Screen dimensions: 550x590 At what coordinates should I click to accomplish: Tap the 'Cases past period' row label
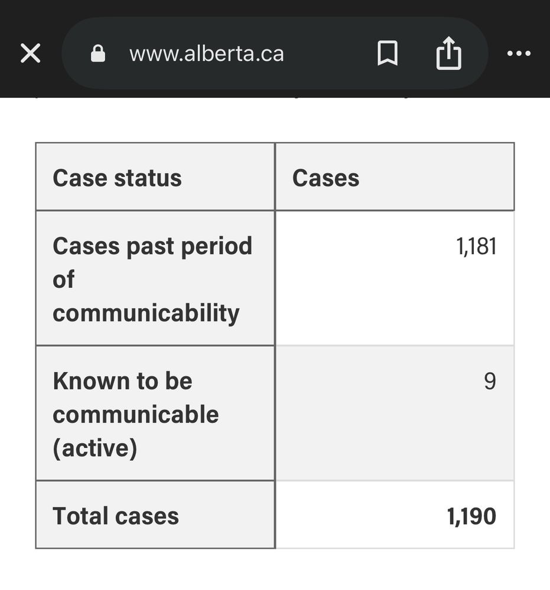click(x=152, y=246)
